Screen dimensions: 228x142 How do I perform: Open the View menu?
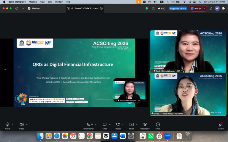click(x=42, y=2)
